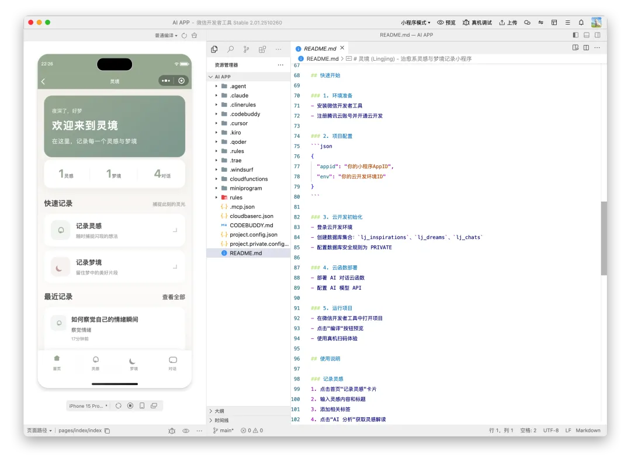Open the Search panel in the sidebar
Screen dimensions: 631x468
click(230, 49)
